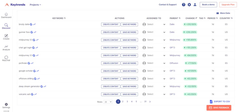This screenshot has width=239, height=112.
Task: Open Settings at sidebar bottom
Action: click(x=6, y=106)
